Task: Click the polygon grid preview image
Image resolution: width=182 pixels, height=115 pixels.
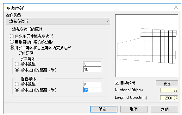Action: [147, 46]
